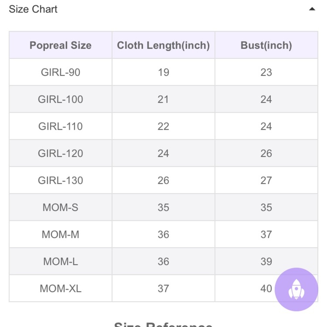Viewport: 327px width, 327px height.
Task: Click bust value 27 for GIRL-130
Action: [x=266, y=181]
